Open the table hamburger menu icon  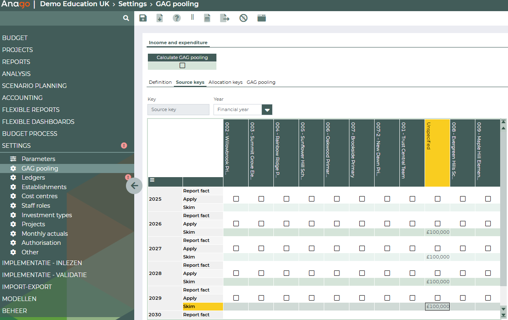[152, 180]
